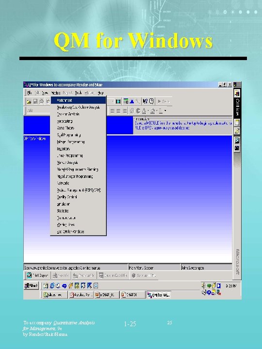This screenshot has width=262, height=349.
Task: Click Exit QM for Windows menu entry
Action: (78, 232)
